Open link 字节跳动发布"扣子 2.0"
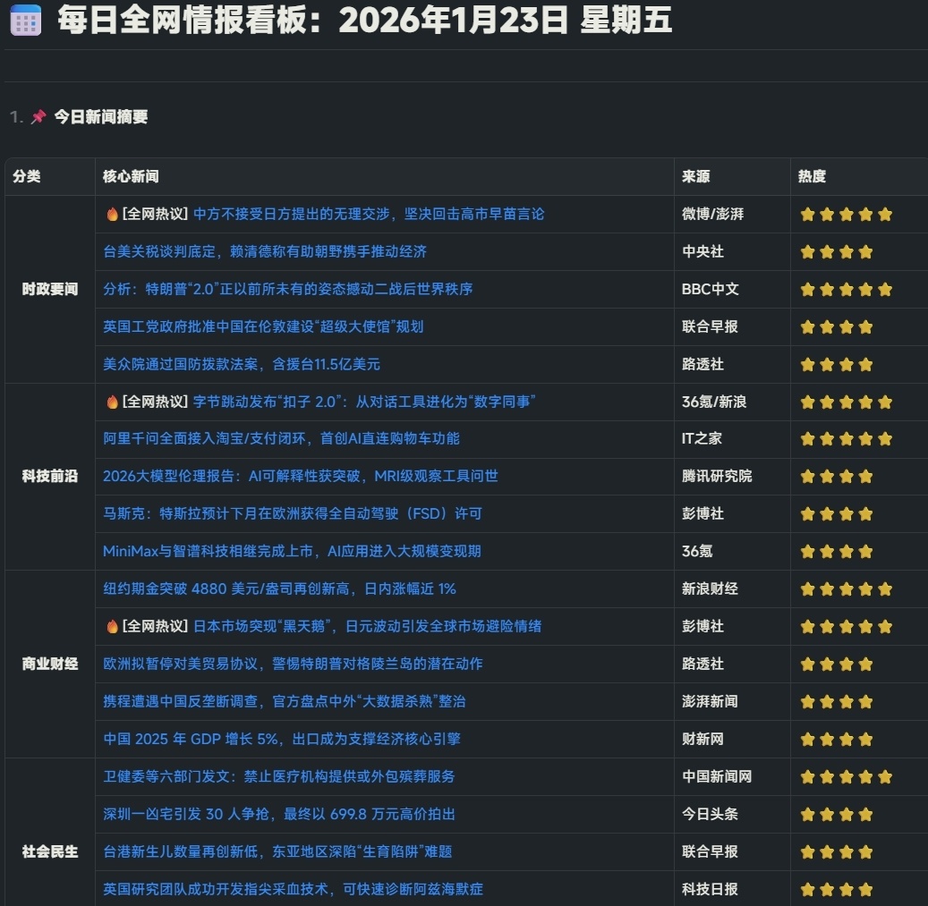The width and height of the screenshot is (928, 906). pos(364,402)
